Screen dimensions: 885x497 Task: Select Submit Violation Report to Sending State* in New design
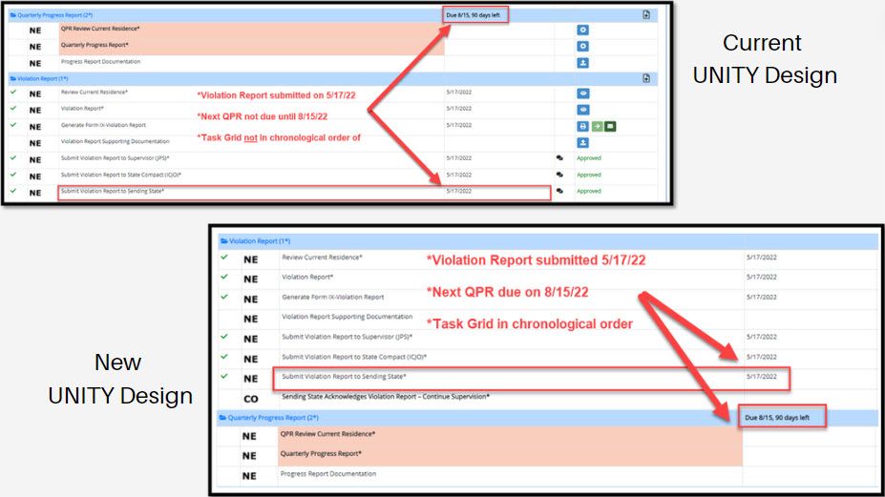345,376
